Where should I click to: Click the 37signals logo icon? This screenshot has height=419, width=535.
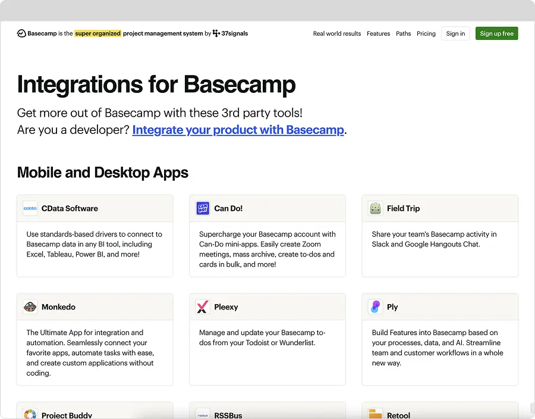216,34
